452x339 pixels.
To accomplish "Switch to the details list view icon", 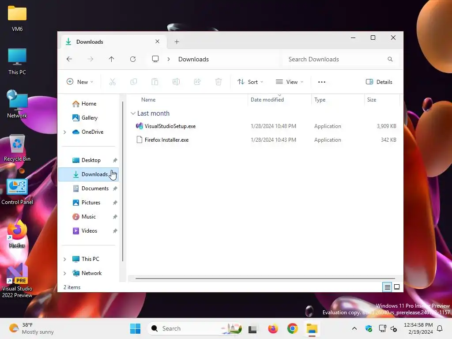I will point(387,287).
